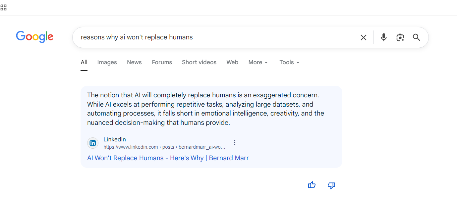Image resolution: width=457 pixels, height=199 pixels.
Task: Open the three-dot result options menu
Action: [235, 143]
